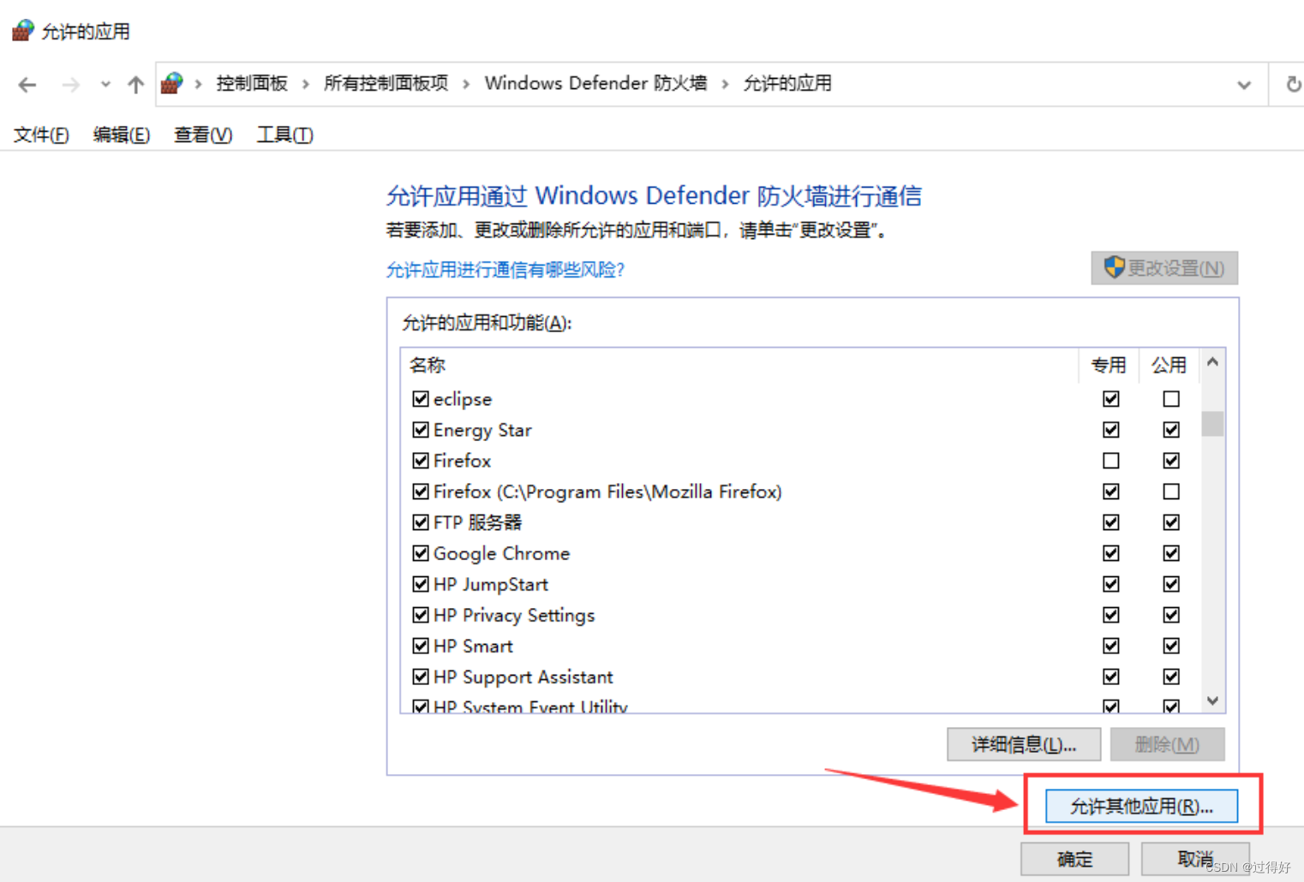
Task: Open 允许应用进行通信有哪些风险 link
Action: (x=505, y=270)
